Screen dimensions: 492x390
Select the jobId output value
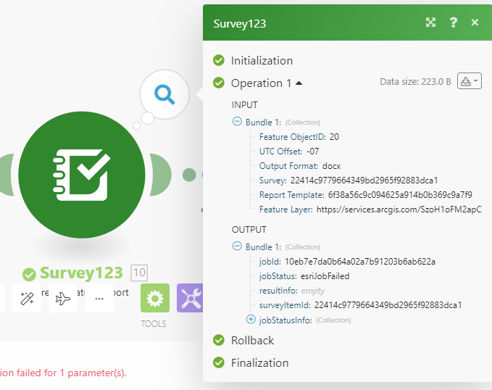coord(360,262)
